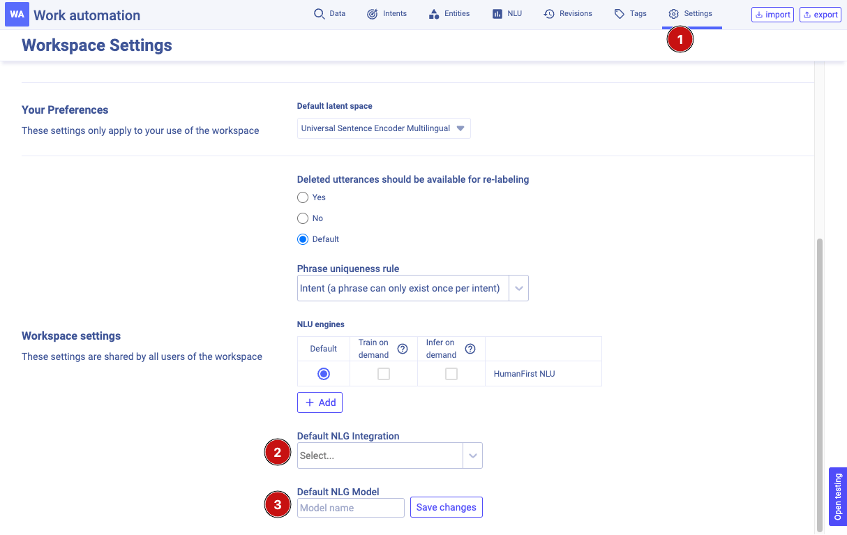Click the WA workspace logo
This screenshot has width=847, height=535.
tap(17, 14)
